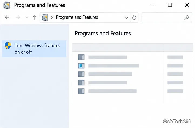This screenshot has height=128, width=195.
Task: Click inside the search box
Action: [167, 17]
